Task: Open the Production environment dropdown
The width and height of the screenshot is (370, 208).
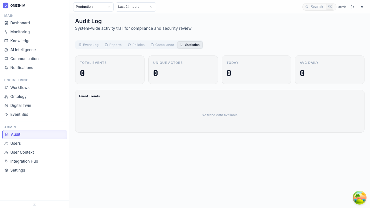Action: [93, 7]
